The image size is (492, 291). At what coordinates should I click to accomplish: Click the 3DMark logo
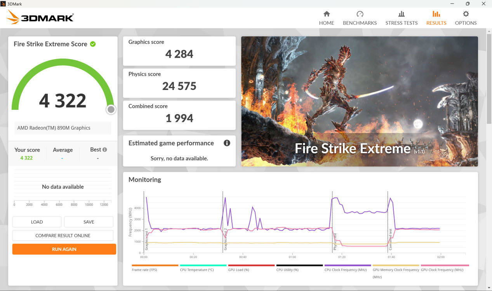click(x=40, y=17)
